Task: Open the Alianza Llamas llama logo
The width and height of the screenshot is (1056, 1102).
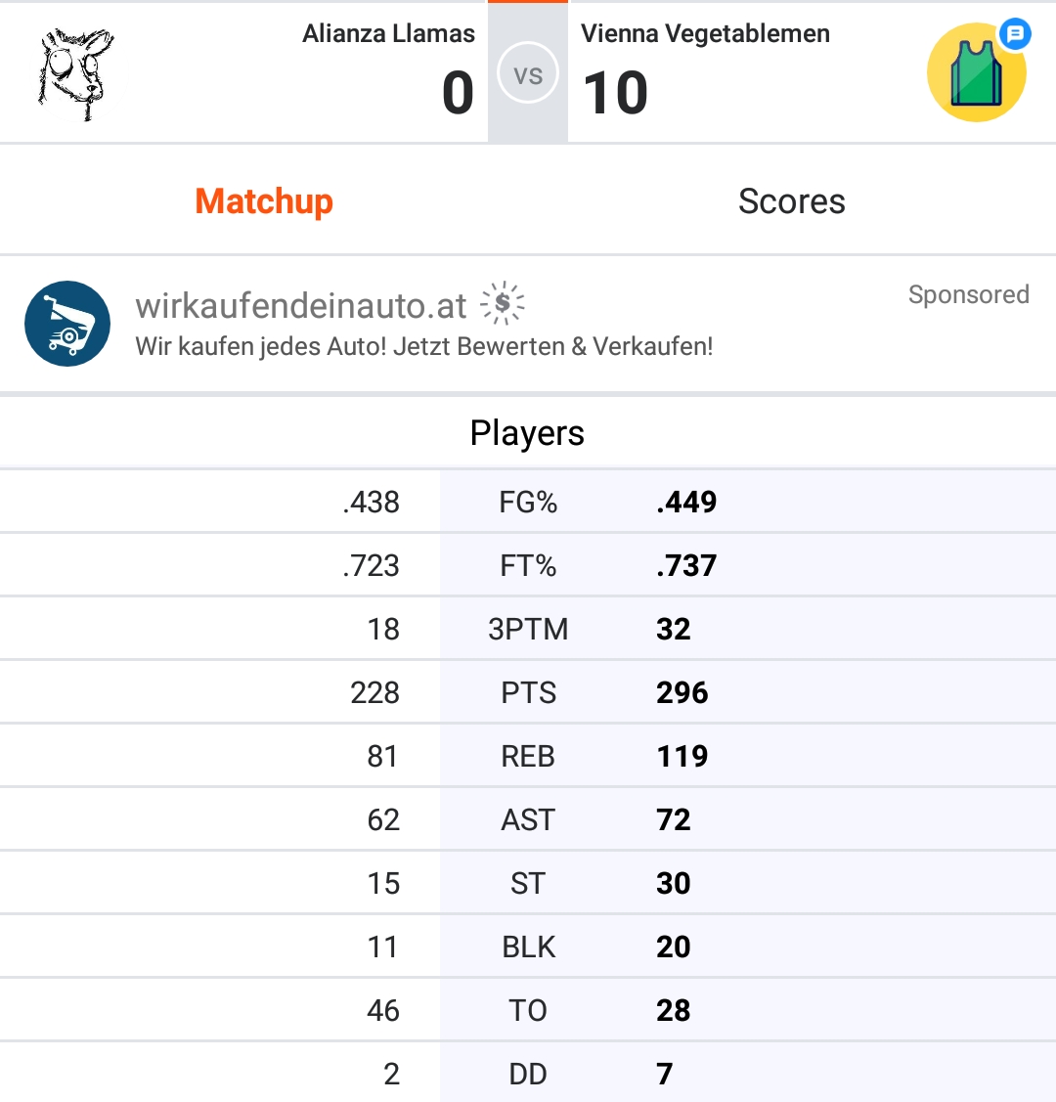Action: 76,73
